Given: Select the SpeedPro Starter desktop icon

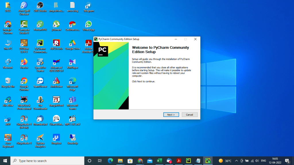Looking at the screenshot, I should [x=40, y=65].
